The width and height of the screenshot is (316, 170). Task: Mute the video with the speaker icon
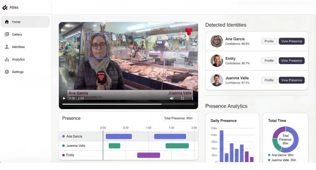[x=172, y=98]
